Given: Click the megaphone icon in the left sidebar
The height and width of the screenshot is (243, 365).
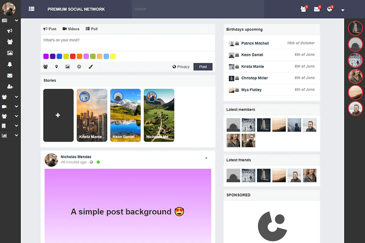Looking at the screenshot, I should 10,31.
